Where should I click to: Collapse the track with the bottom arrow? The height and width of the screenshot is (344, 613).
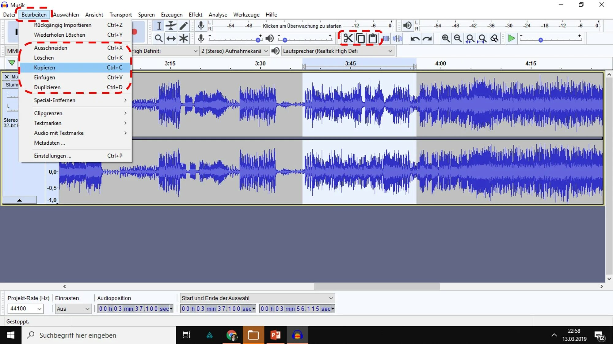[19, 200]
